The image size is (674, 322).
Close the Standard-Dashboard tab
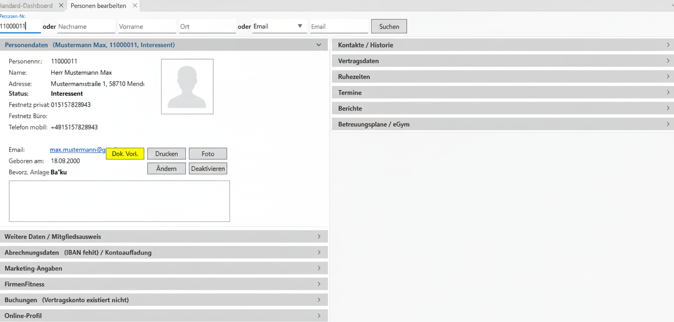tap(61, 5)
